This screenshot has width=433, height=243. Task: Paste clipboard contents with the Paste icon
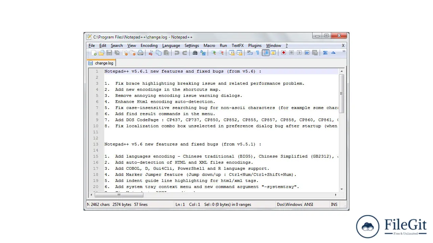tap(166, 53)
